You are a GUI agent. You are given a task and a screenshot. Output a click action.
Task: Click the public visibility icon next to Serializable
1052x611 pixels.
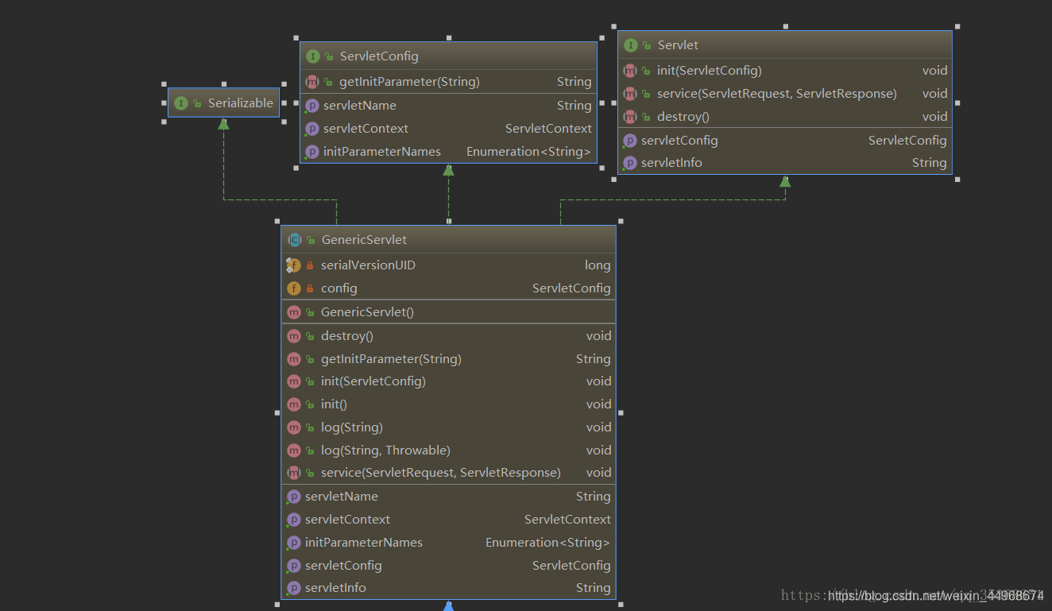point(197,103)
